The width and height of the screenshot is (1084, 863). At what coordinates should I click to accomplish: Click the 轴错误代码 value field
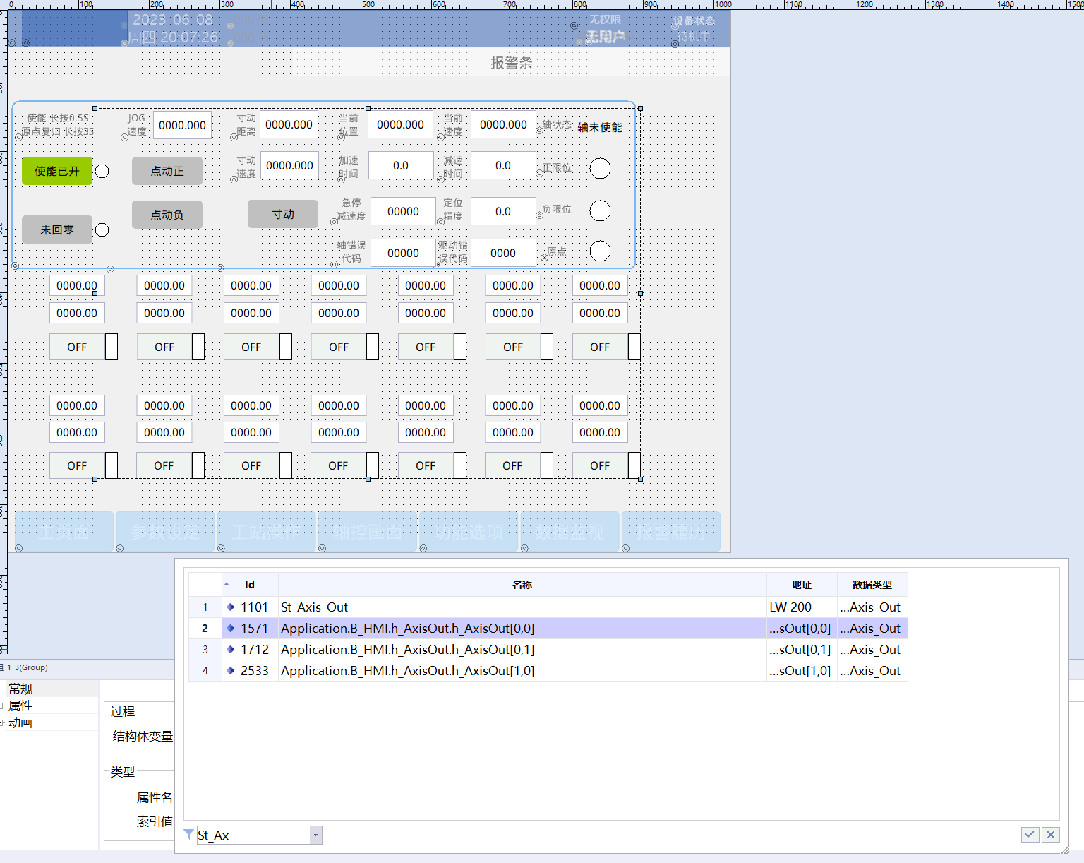point(403,253)
